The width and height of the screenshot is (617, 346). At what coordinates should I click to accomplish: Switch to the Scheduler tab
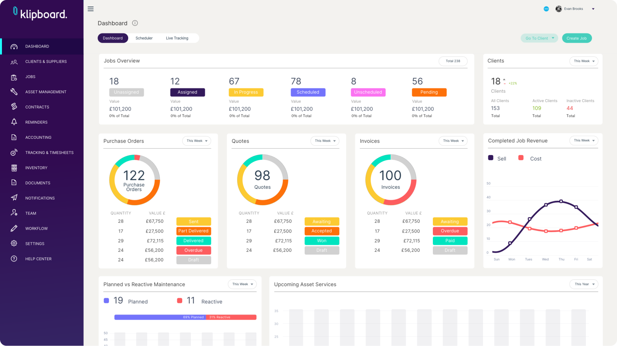(x=144, y=38)
